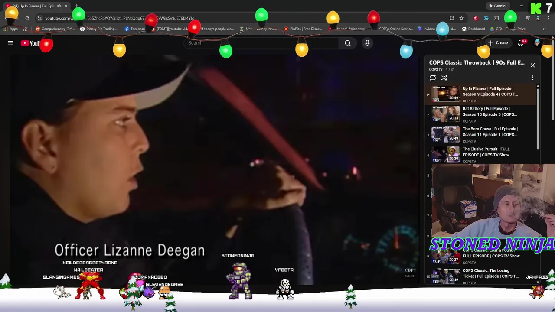The width and height of the screenshot is (555, 312).
Task: Click The Bare Chase thumbnail in playlist
Action: tap(446, 134)
